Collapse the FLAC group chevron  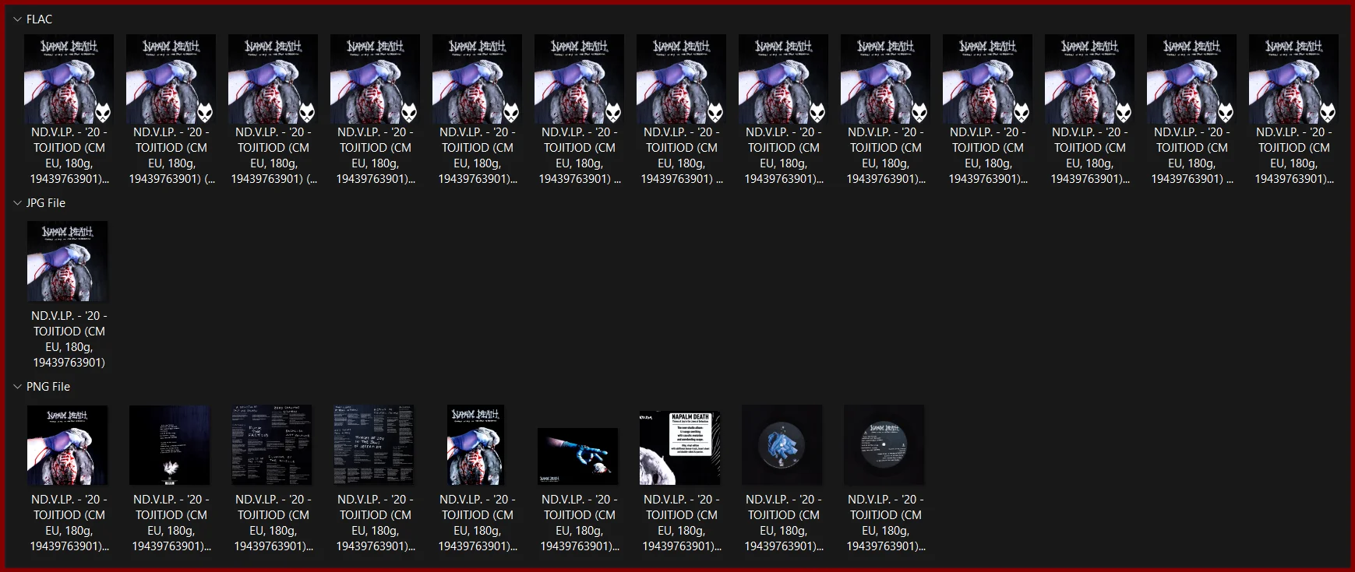(x=17, y=19)
